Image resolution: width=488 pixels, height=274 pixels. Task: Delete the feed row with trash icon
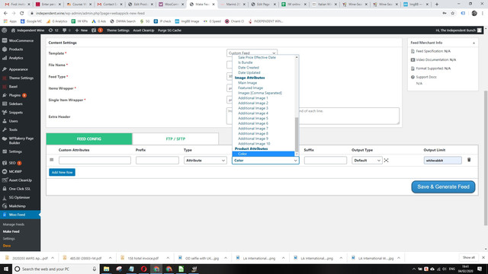point(469,160)
